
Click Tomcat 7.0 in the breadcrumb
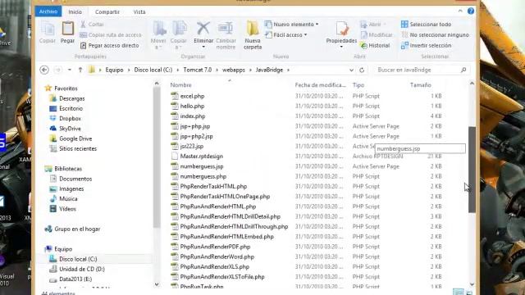click(x=198, y=70)
